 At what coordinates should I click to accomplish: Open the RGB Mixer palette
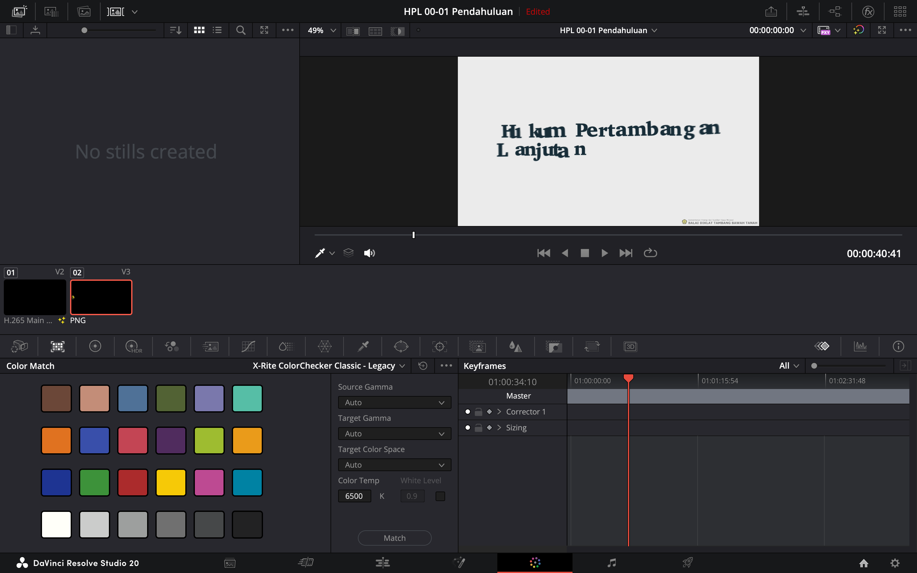click(172, 346)
